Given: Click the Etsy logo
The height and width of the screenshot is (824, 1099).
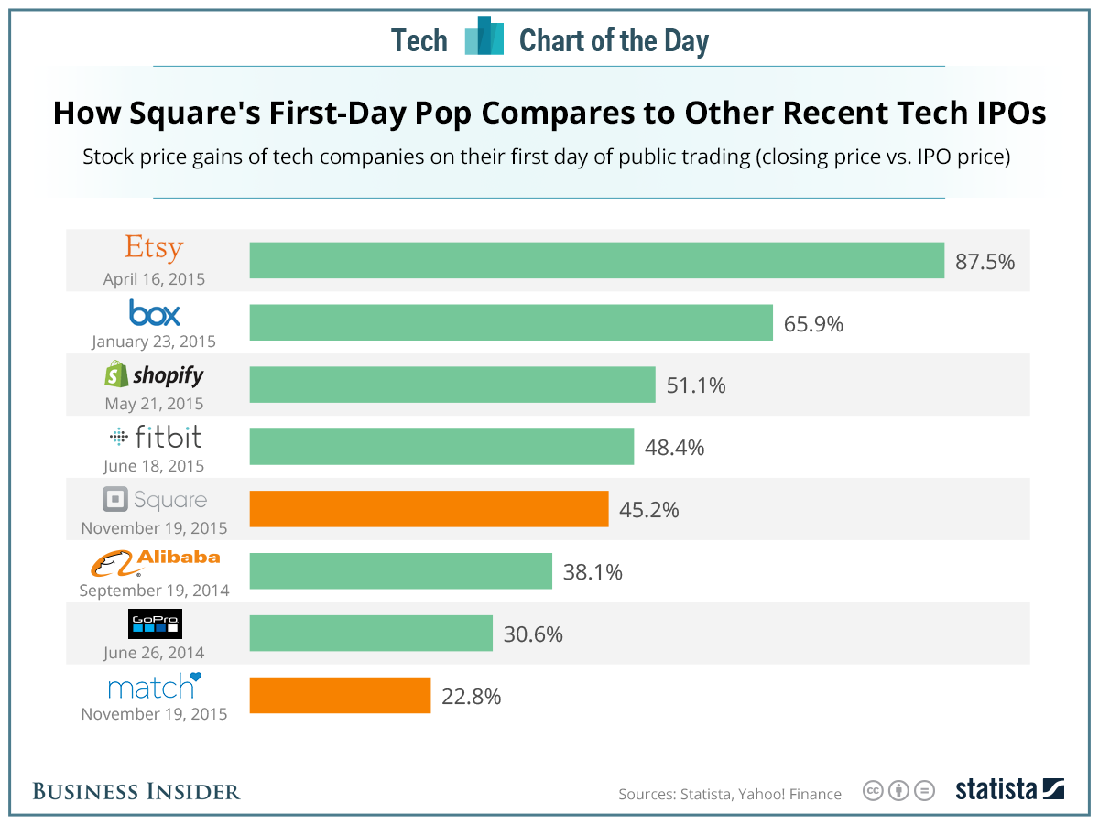Looking at the screenshot, I should point(154,248).
